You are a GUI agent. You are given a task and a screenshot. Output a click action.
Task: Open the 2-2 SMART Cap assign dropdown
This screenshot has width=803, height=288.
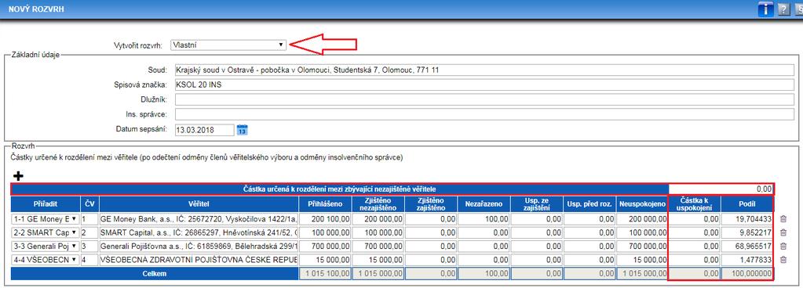(46, 232)
